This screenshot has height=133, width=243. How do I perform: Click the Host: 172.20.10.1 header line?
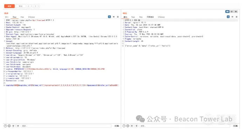point(15,23)
